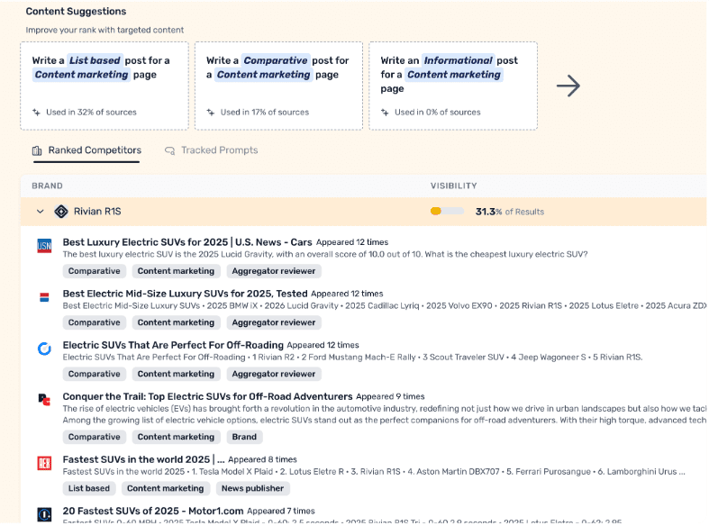
Task: Click the right arrow for more suggestions
Action: pyautogui.click(x=568, y=86)
